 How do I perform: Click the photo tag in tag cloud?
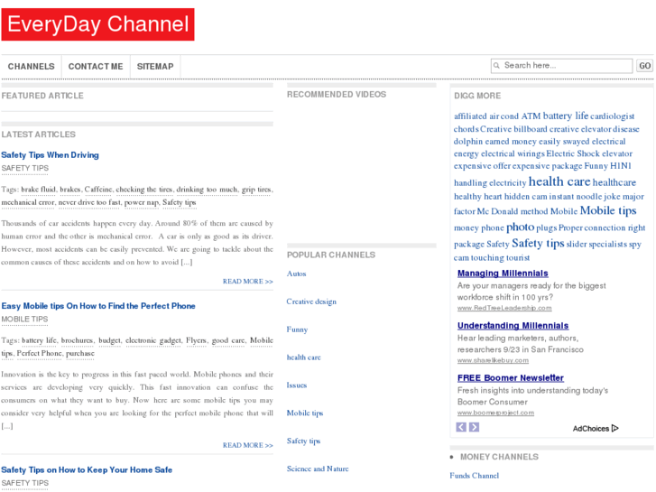pyautogui.click(x=520, y=227)
